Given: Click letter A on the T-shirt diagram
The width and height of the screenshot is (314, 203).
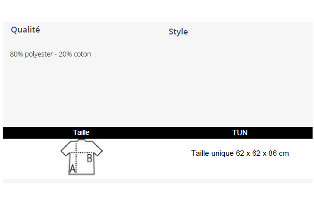Looking at the screenshot, I should (72, 168).
